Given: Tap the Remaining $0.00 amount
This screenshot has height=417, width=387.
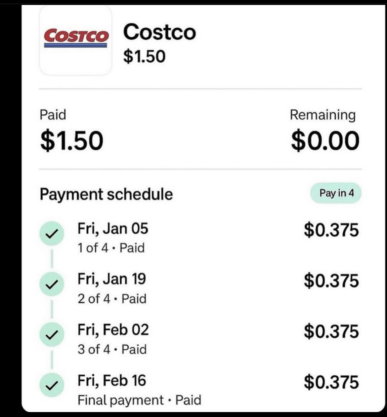Looking at the screenshot, I should coord(325,140).
